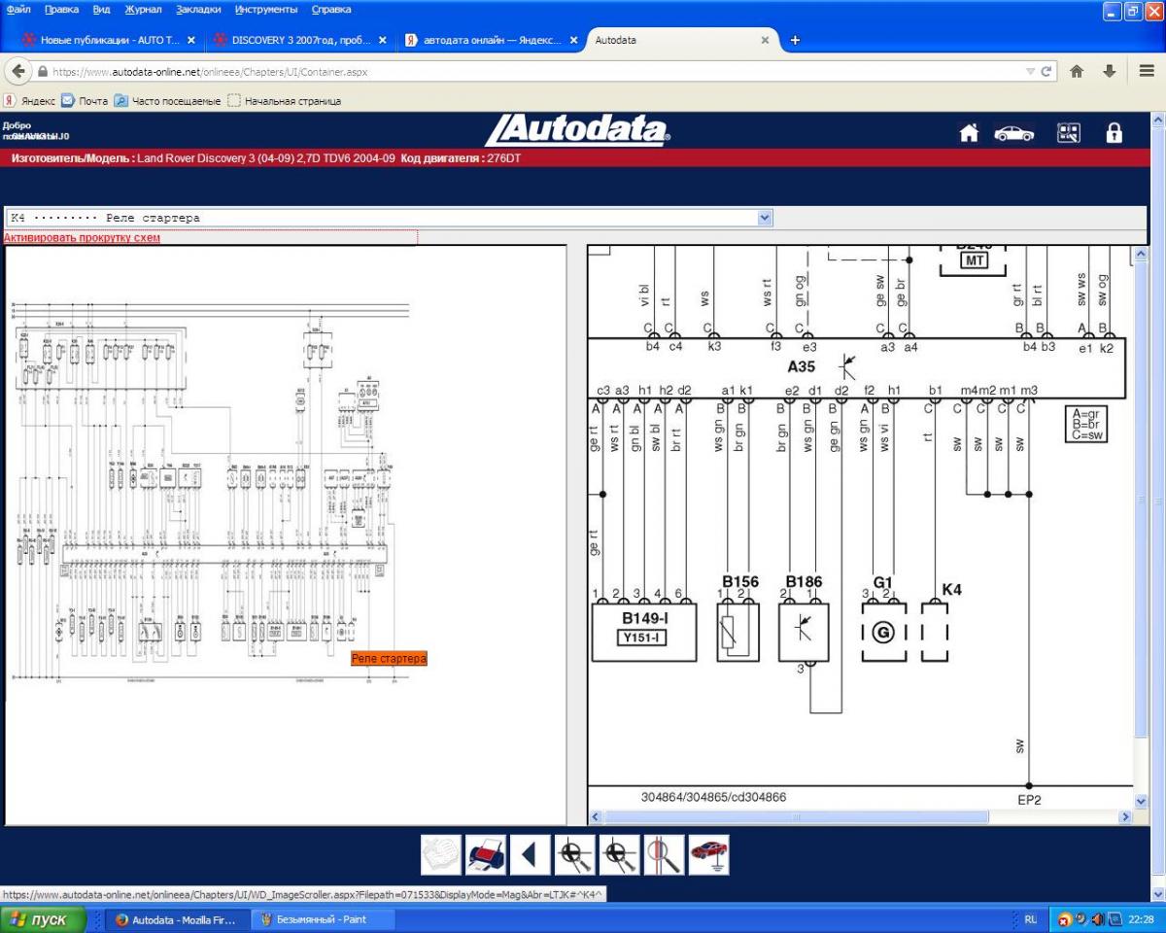The width and height of the screenshot is (1166, 933).
Task: Click the Firefox home button
Action: coord(1077,71)
